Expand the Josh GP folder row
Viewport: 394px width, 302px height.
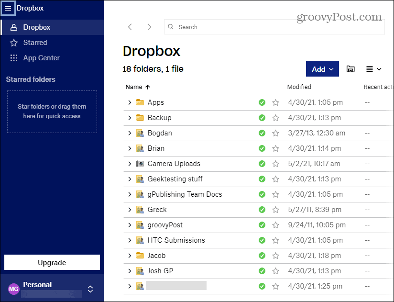(x=130, y=271)
